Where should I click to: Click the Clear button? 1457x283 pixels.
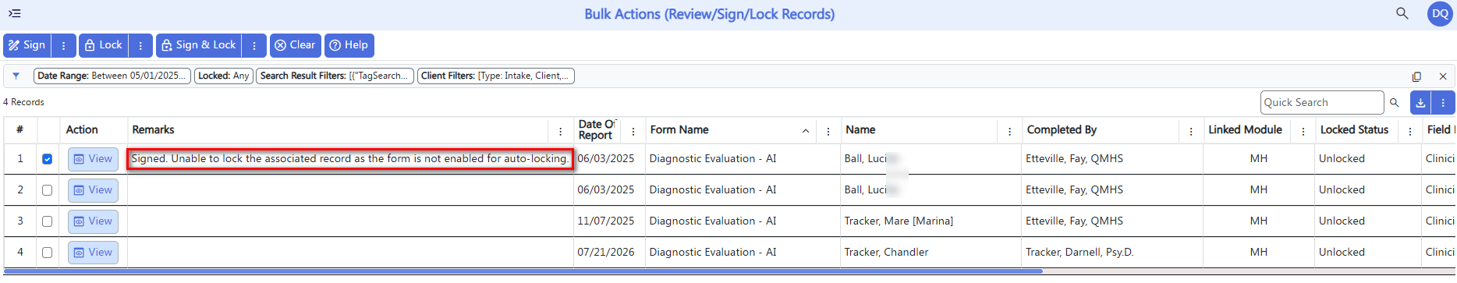click(x=296, y=45)
